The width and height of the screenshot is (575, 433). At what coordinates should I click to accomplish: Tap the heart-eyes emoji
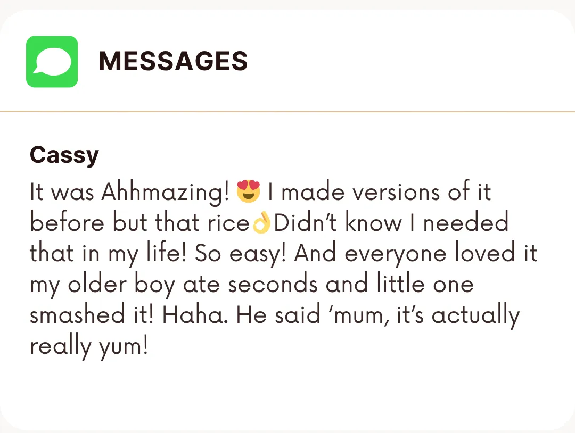249,192
